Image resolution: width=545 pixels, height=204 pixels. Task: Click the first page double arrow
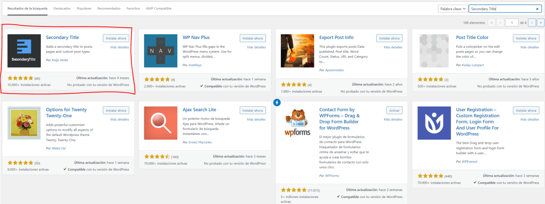coord(492,23)
